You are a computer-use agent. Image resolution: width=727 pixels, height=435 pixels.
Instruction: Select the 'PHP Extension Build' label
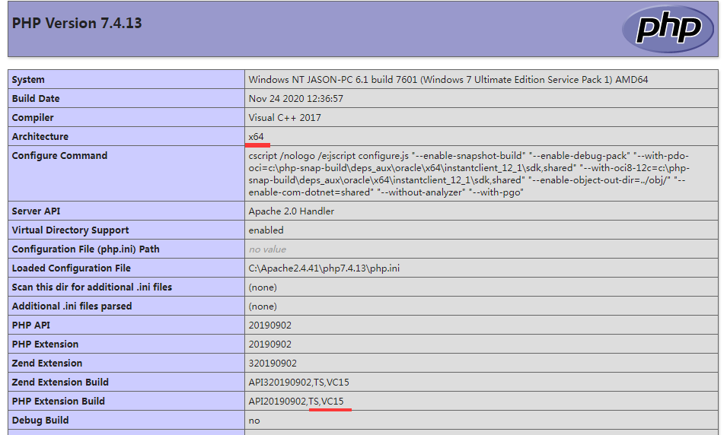[x=58, y=402]
